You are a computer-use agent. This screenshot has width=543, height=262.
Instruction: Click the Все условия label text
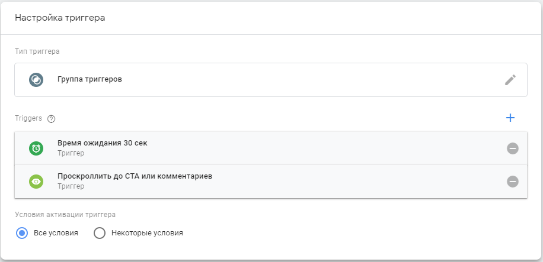tap(56, 233)
